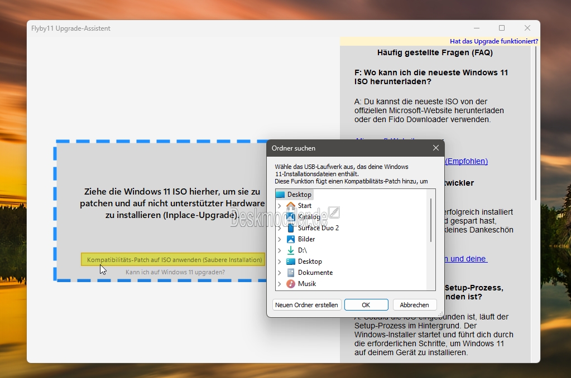The height and width of the screenshot is (378, 571).
Task: Click the nested Desktop folder icon
Action: tap(291, 261)
